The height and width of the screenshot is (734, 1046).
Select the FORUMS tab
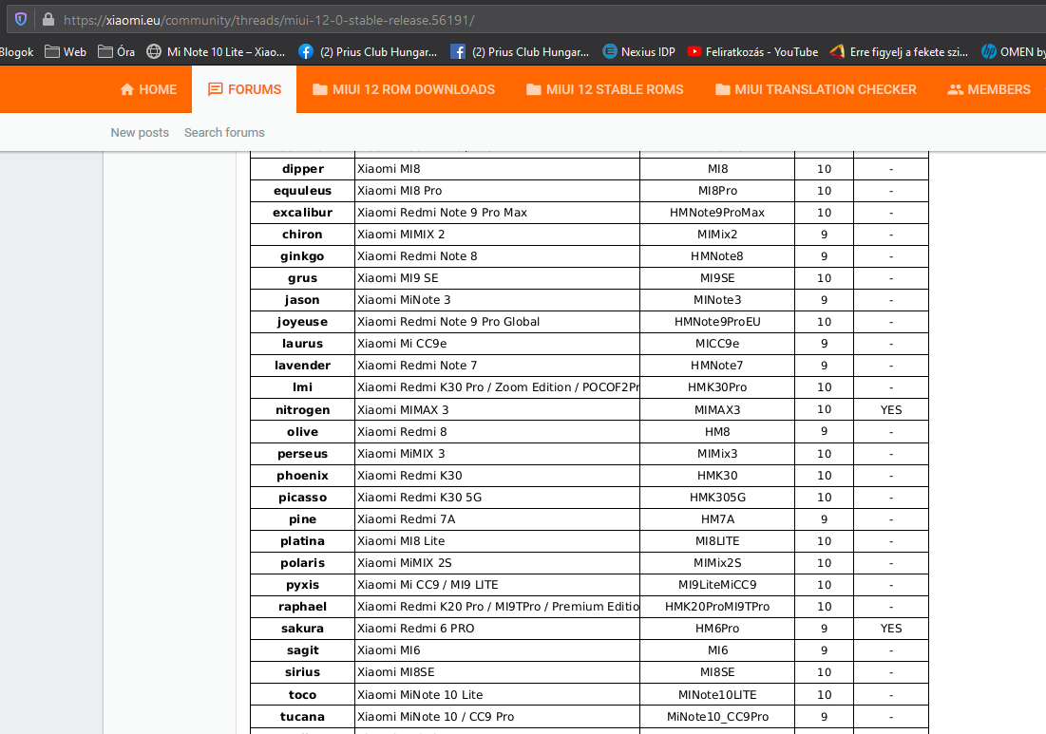click(244, 89)
